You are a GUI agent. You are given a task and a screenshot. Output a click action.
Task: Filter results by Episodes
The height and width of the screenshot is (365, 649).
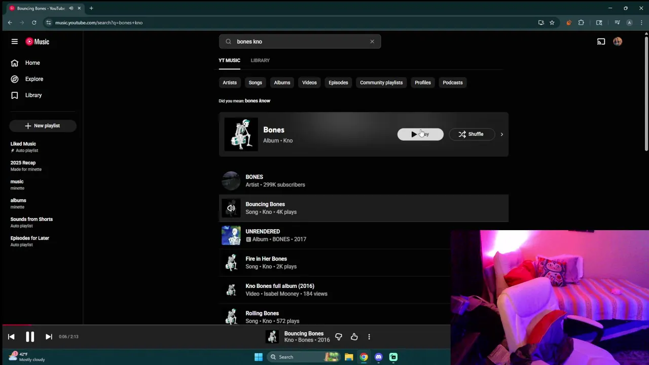(338, 83)
